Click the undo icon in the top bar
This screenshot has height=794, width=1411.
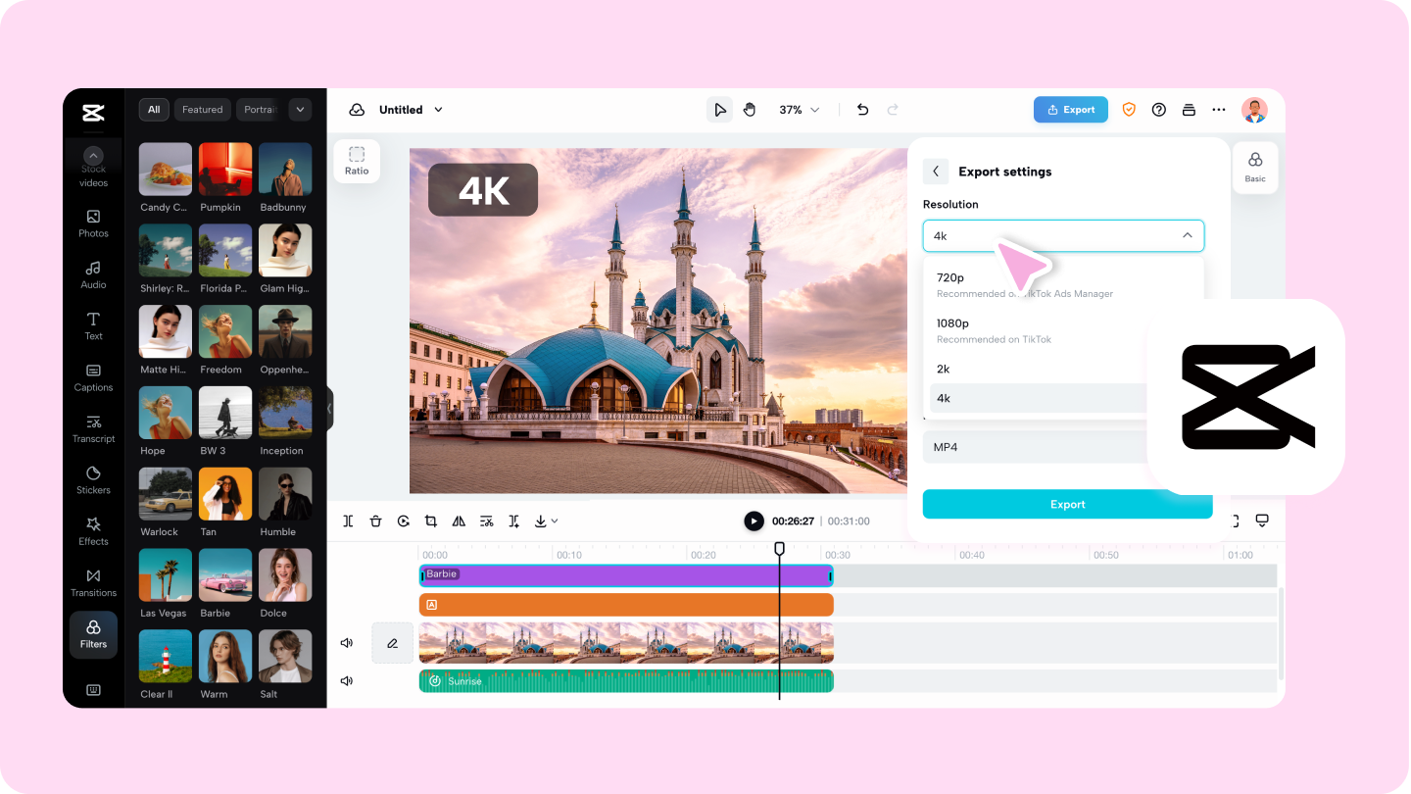click(x=862, y=109)
